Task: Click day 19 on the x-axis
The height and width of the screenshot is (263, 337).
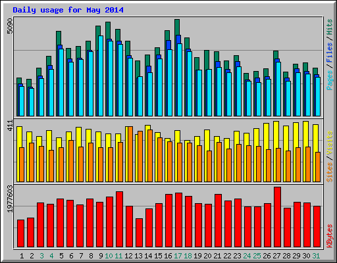Action: [197, 256]
